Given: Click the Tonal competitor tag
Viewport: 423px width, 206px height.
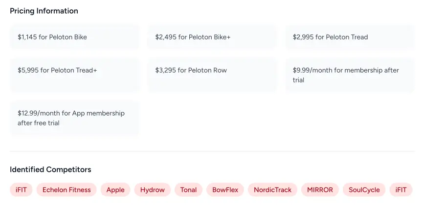Looking at the screenshot, I should [188, 190].
